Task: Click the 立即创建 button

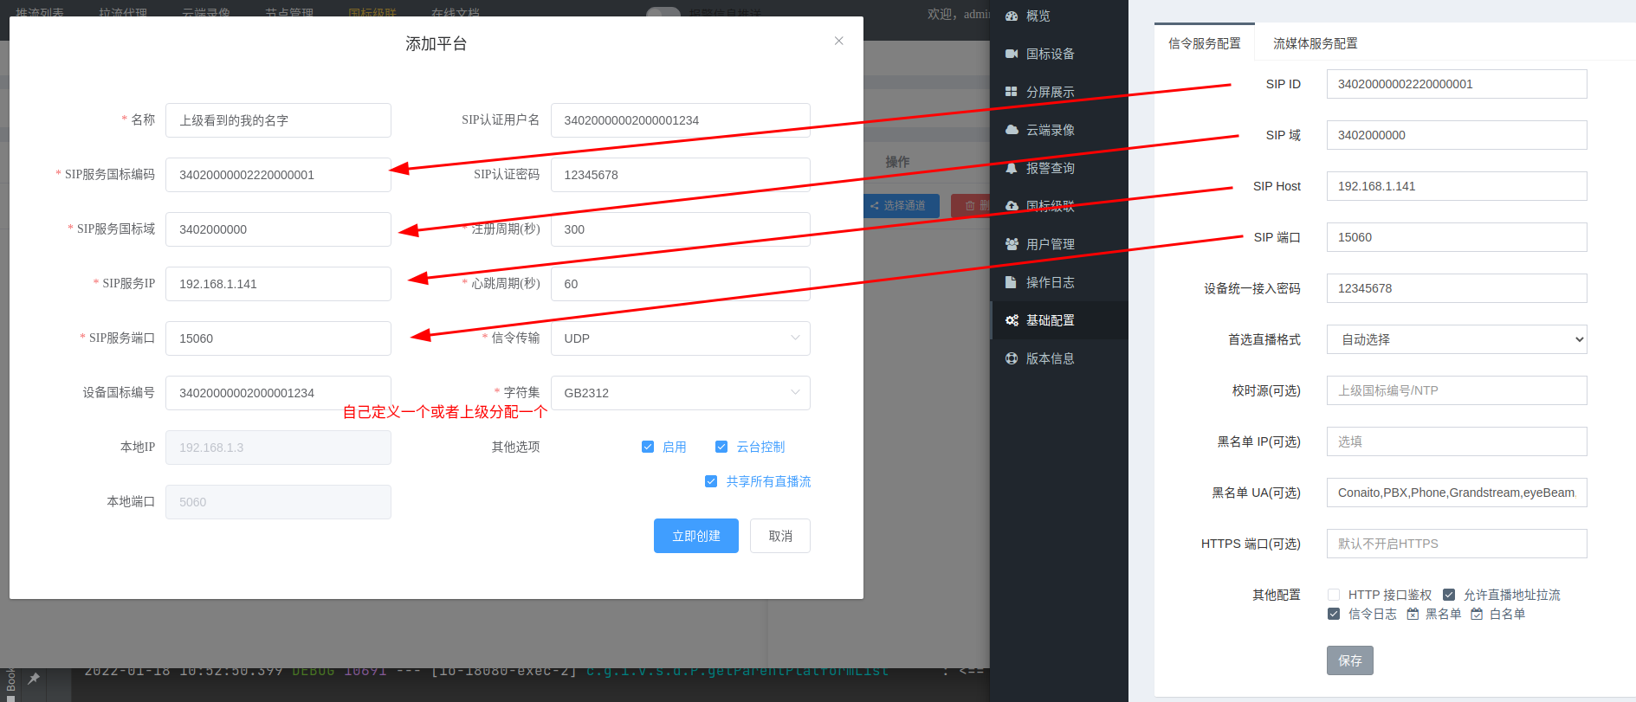Action: pyautogui.click(x=695, y=536)
